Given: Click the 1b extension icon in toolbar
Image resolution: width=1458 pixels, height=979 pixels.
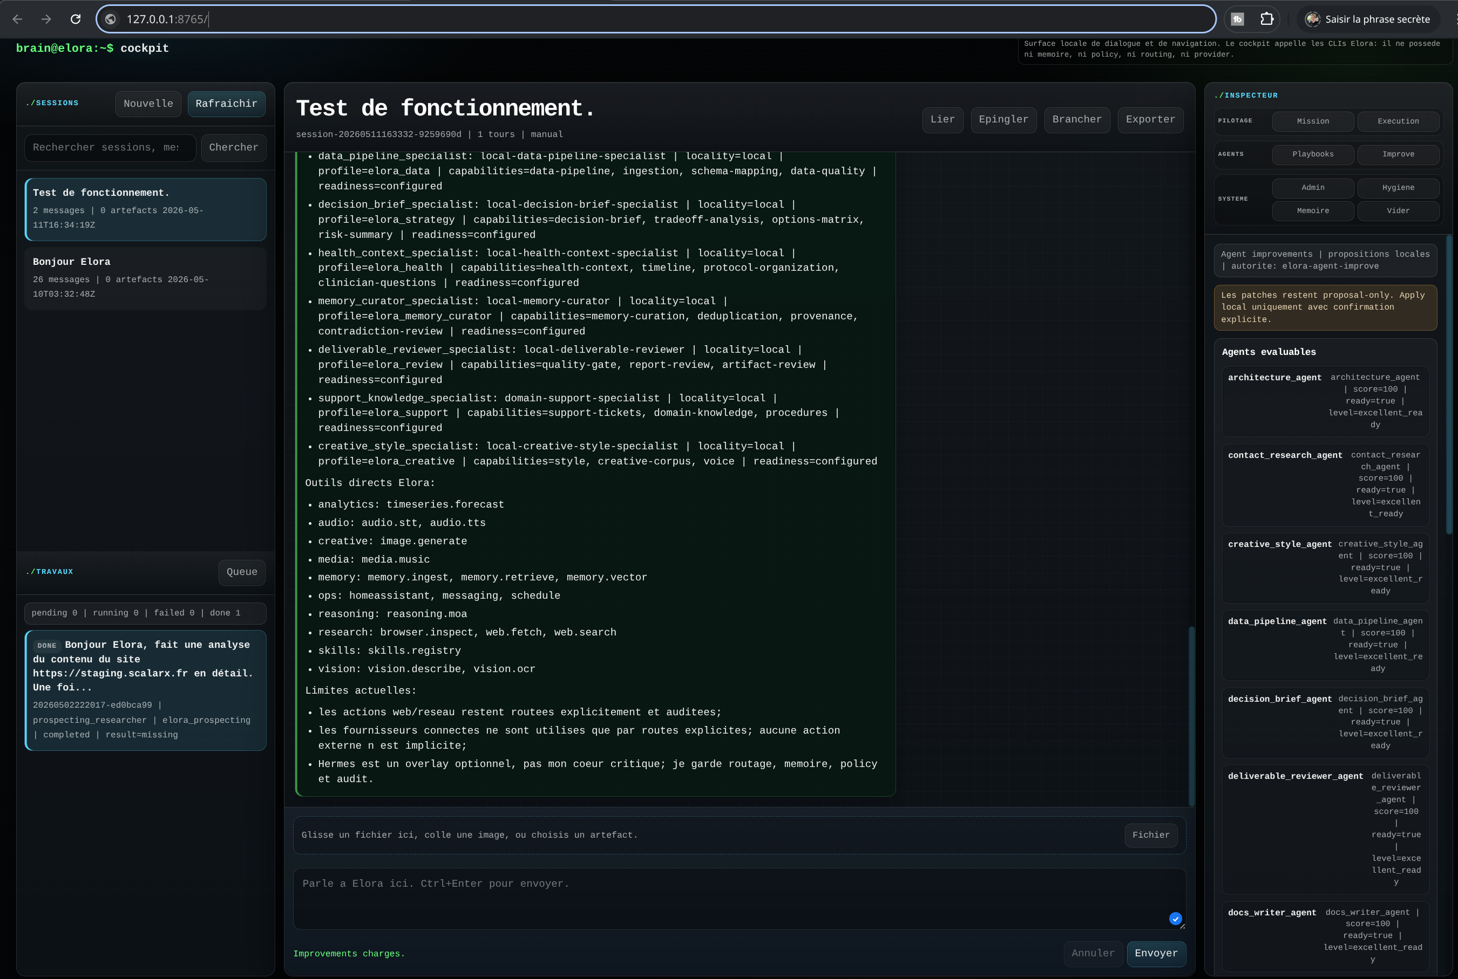Looking at the screenshot, I should [x=1237, y=19].
